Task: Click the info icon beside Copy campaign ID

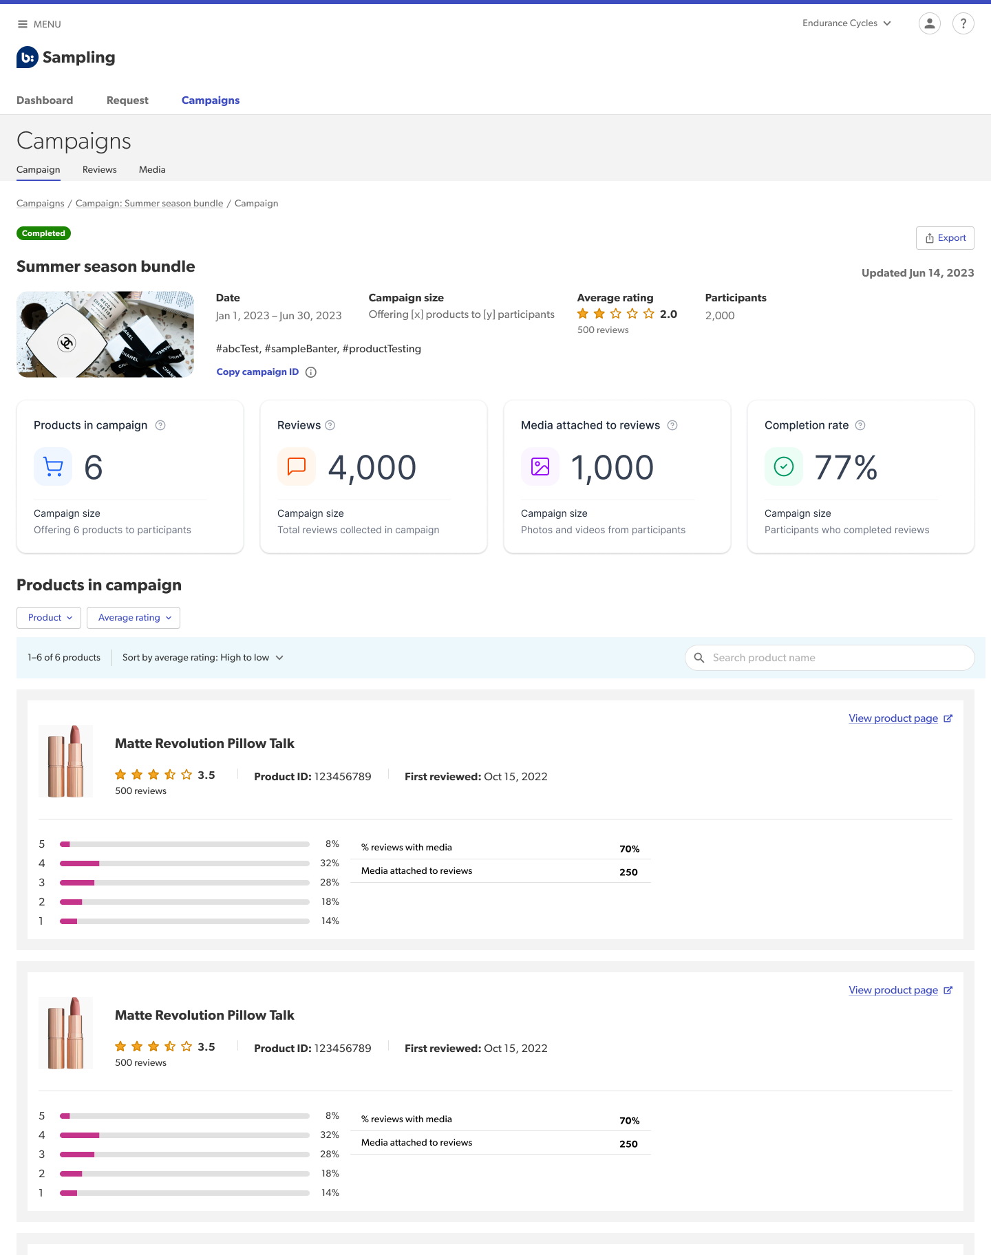Action: 311,372
